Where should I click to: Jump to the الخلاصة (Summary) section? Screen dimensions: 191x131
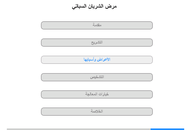[x=97, y=112]
